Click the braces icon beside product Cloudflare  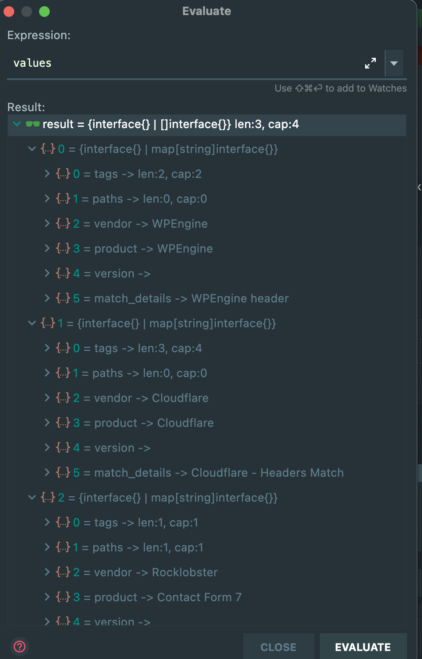point(63,423)
